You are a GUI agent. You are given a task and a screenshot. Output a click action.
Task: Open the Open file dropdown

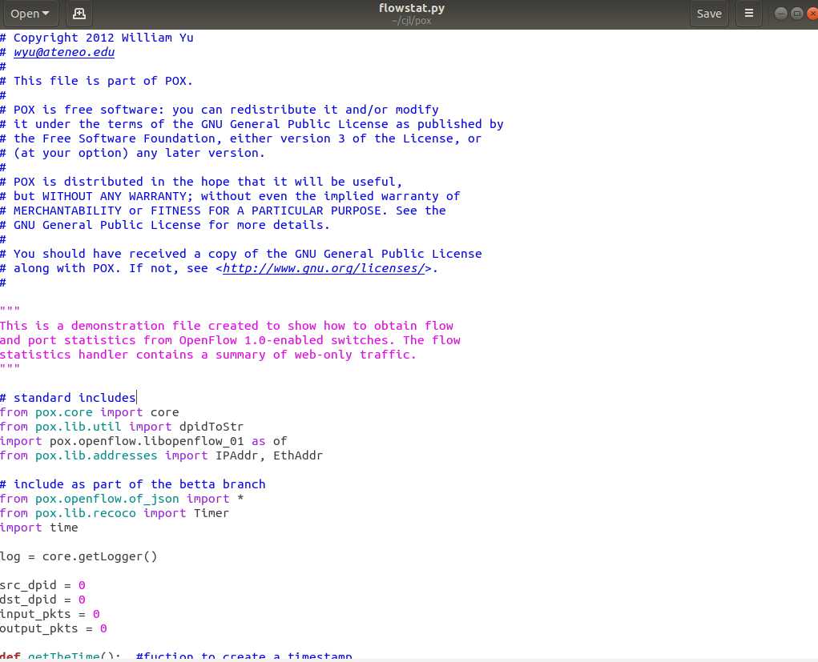point(30,14)
